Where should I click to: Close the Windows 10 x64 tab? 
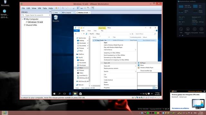[x=89, y=13]
